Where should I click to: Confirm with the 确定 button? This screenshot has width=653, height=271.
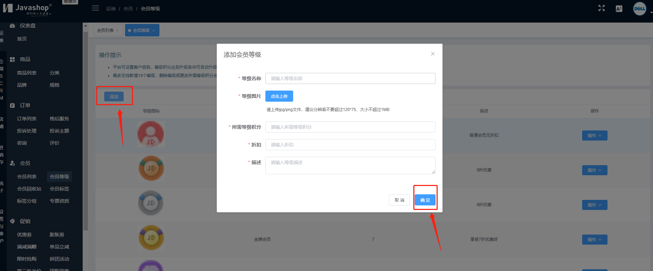pyautogui.click(x=425, y=200)
